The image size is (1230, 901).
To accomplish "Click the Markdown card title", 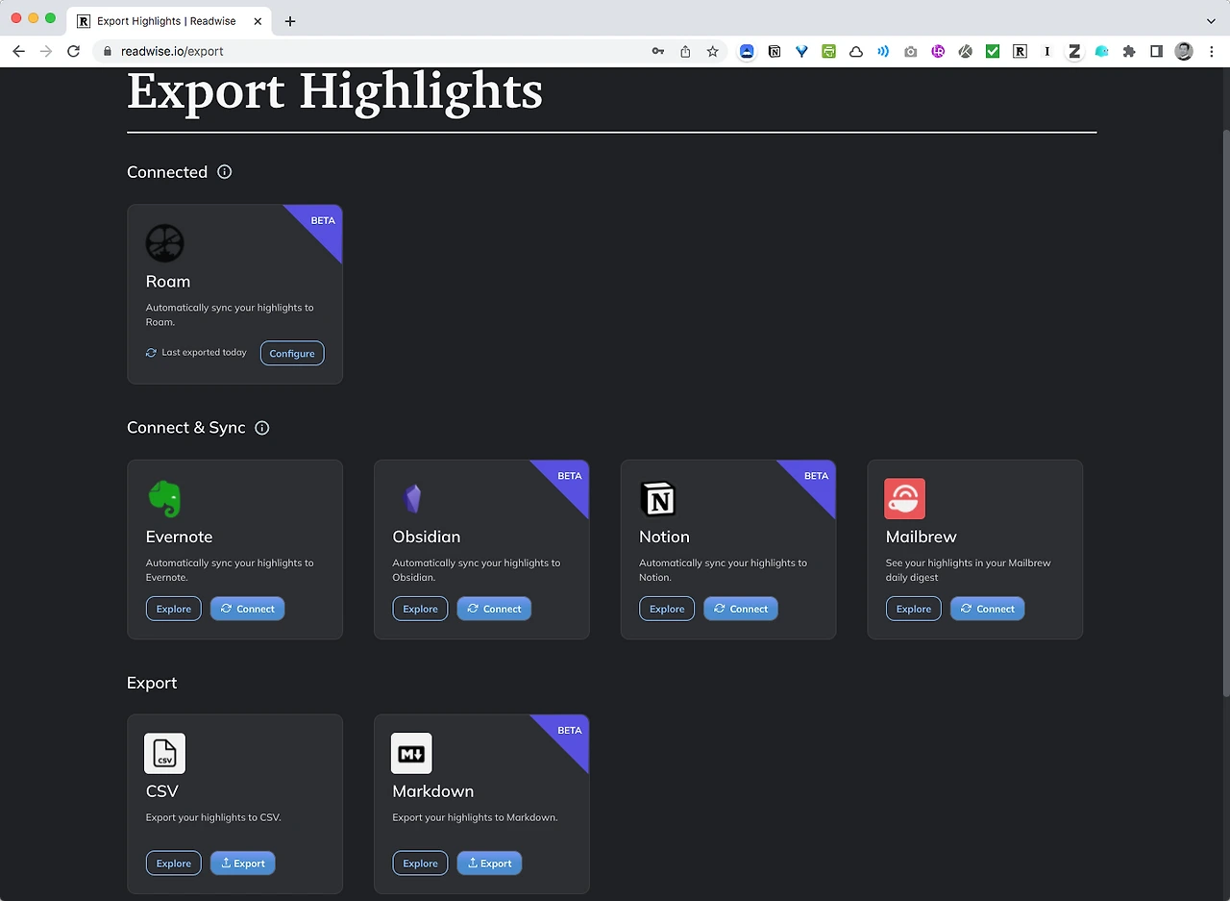I will click(x=433, y=791).
